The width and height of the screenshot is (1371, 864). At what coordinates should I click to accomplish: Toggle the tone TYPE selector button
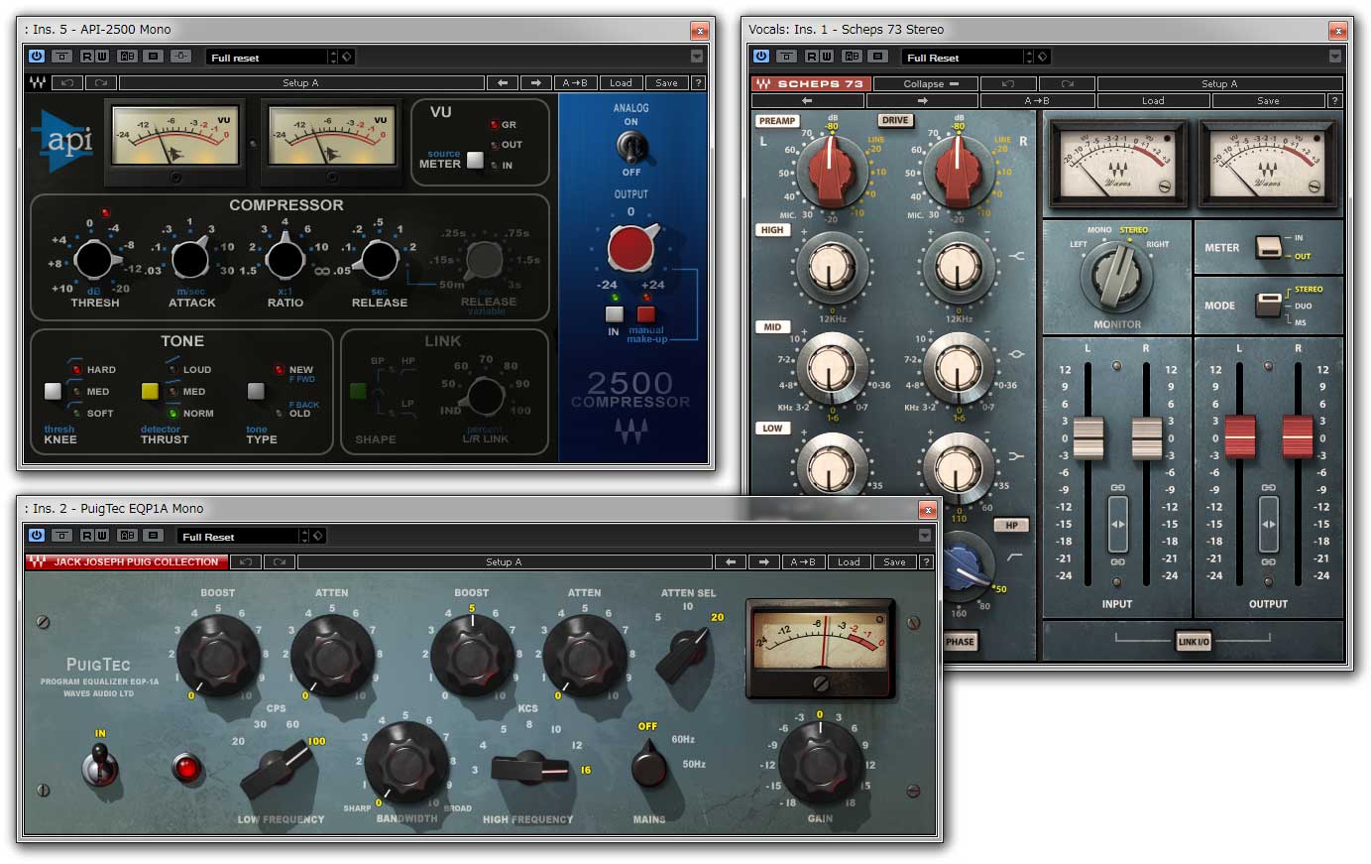pos(256,391)
